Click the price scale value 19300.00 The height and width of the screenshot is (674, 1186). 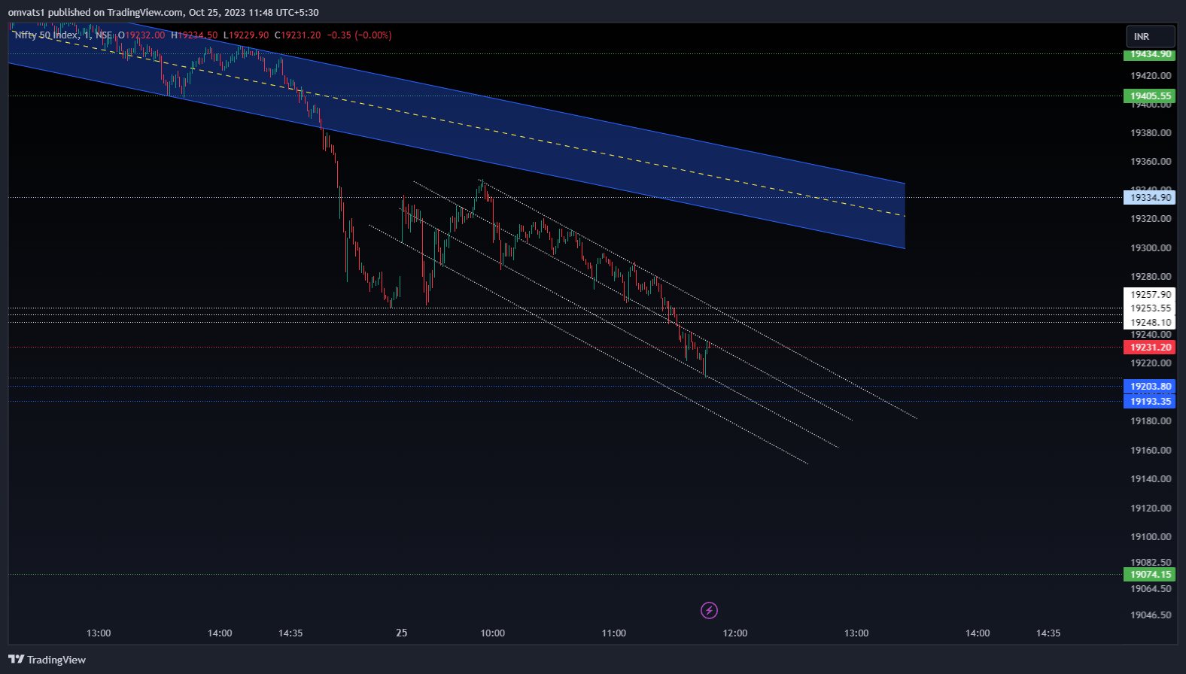(x=1151, y=248)
